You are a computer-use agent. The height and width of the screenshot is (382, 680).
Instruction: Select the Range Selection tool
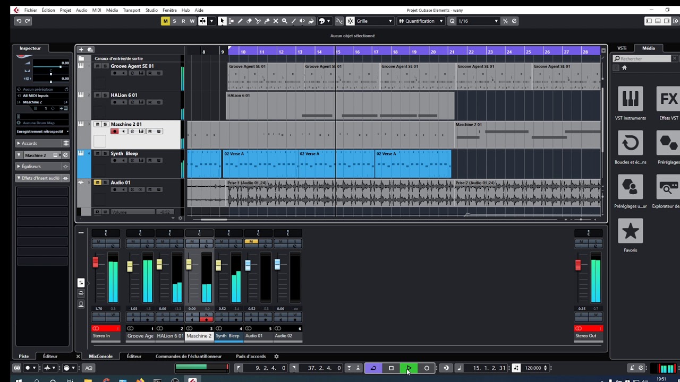(231, 21)
